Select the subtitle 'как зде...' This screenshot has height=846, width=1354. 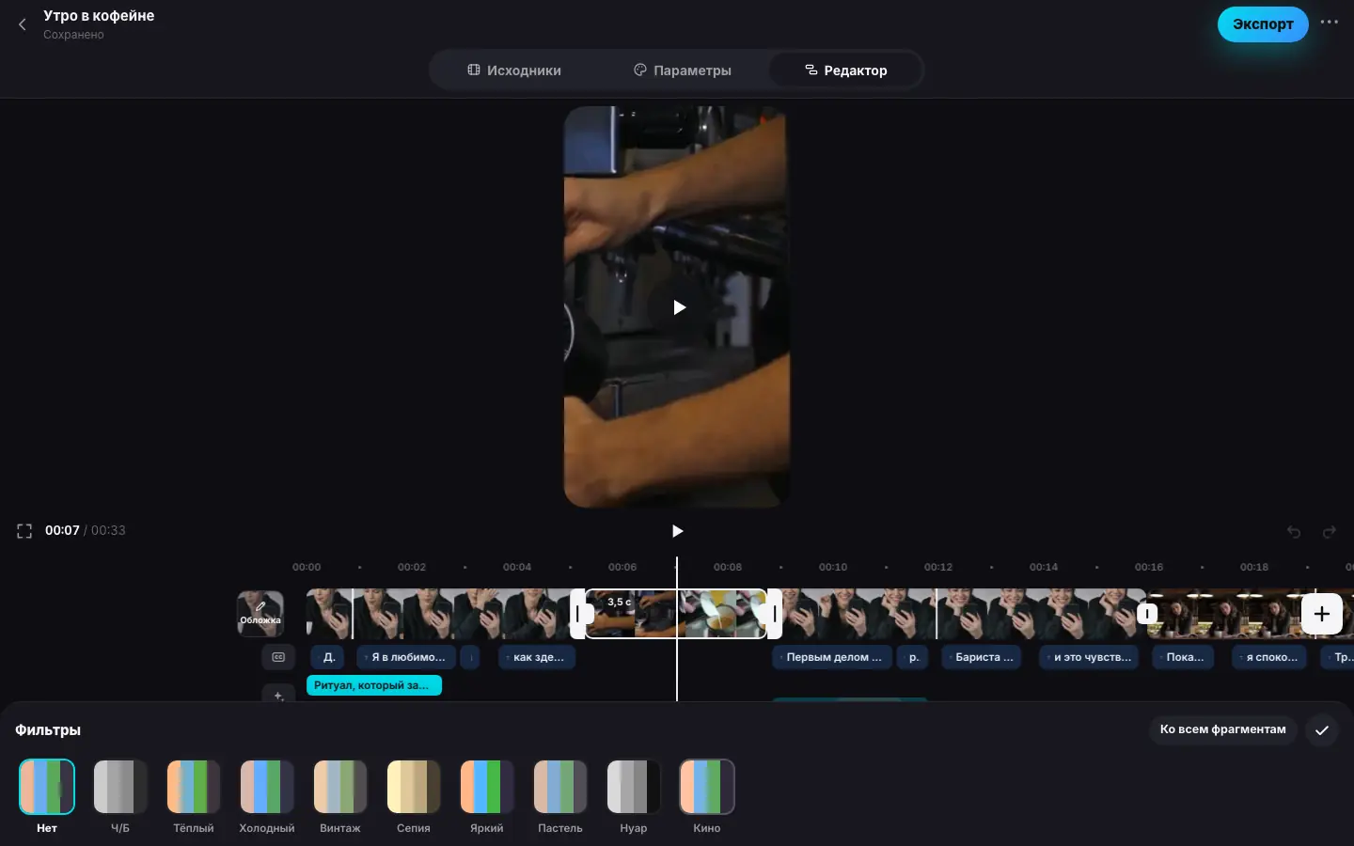click(537, 657)
